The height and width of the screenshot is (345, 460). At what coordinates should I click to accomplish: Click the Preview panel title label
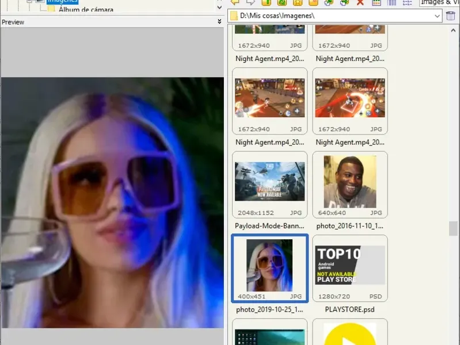point(13,22)
